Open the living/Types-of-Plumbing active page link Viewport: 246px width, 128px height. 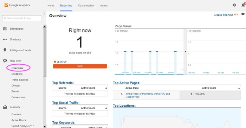[x=148, y=95]
